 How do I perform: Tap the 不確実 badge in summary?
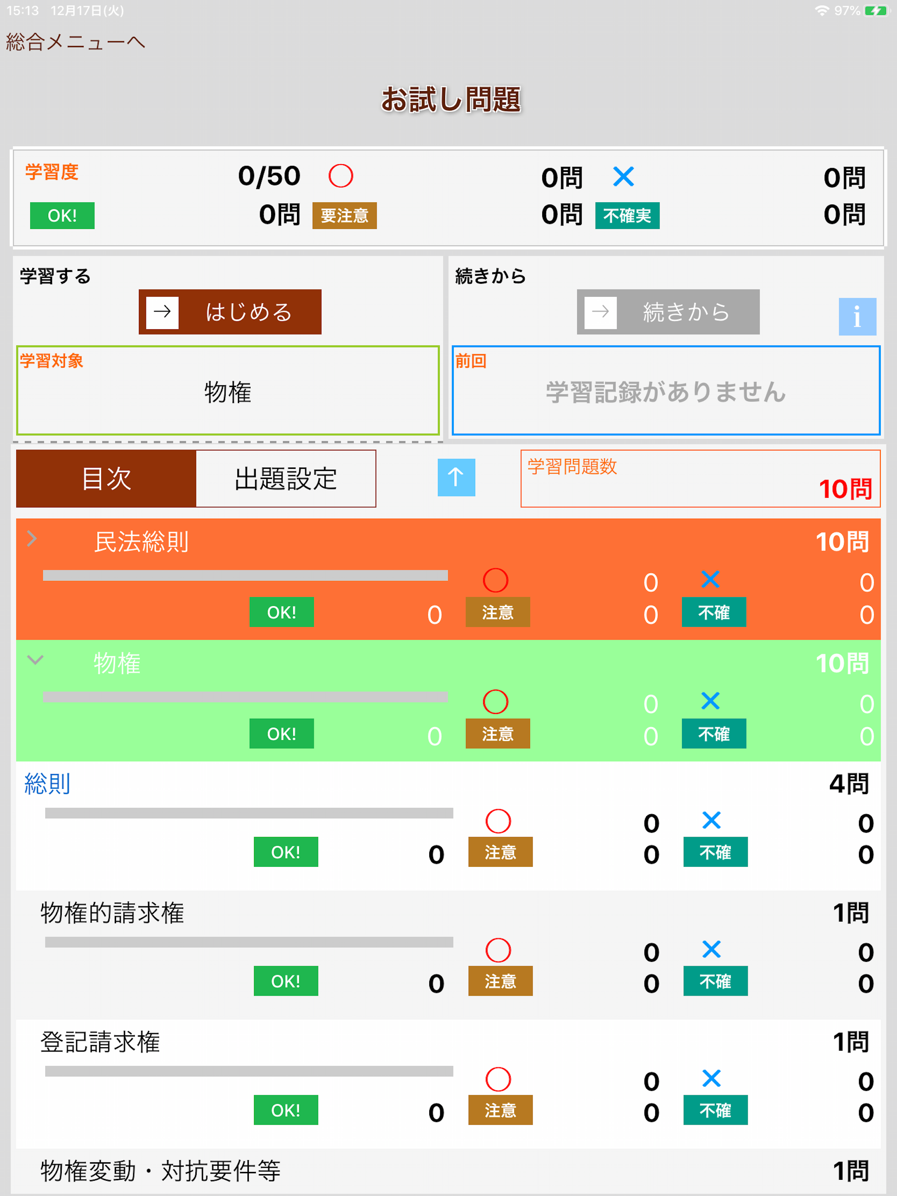point(627,216)
